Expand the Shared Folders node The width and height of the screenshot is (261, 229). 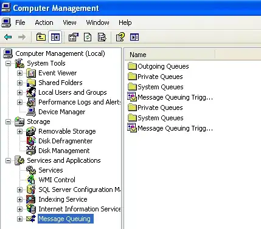click(x=19, y=83)
